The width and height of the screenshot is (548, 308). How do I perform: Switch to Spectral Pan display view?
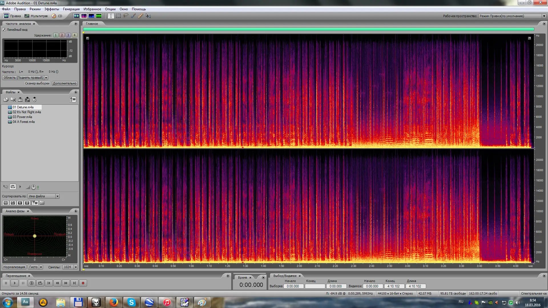click(91, 16)
